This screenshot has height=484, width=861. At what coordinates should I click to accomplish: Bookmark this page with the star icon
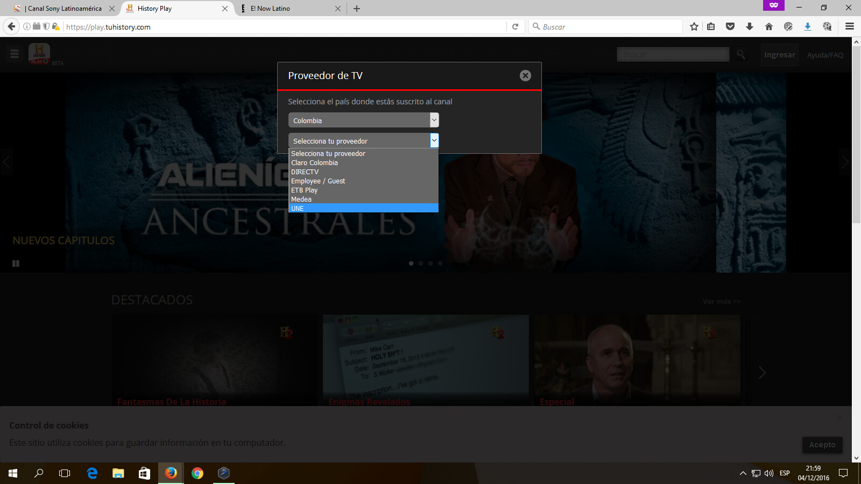click(x=694, y=26)
